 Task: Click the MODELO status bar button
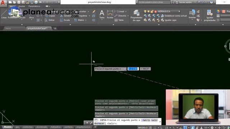coord(143,128)
